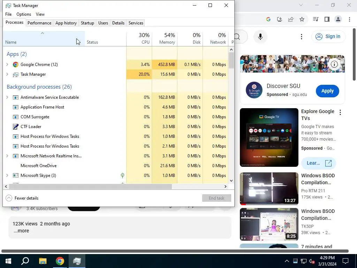The width and height of the screenshot is (357, 268).
Task: Open the Windows Start menu
Action: (8, 261)
